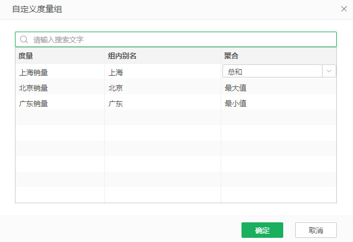Screen dimensions: 353x242
Task: Open the 总和 aggregation combo box
Action: click(x=279, y=71)
